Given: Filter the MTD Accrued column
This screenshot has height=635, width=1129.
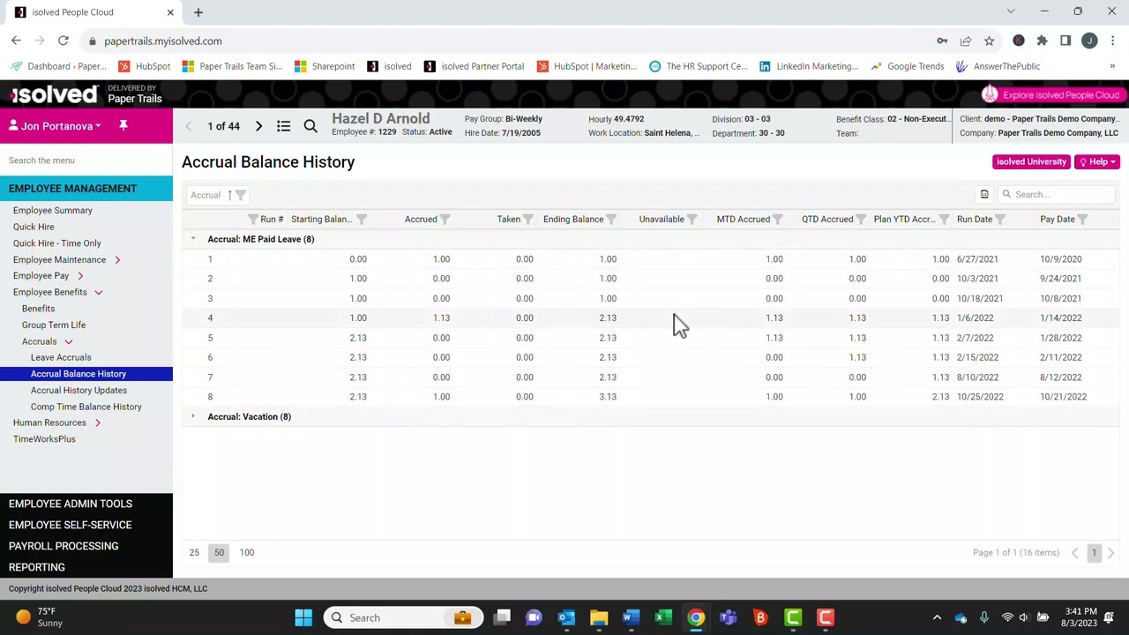Looking at the screenshot, I should point(777,219).
